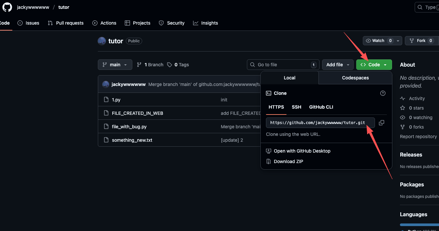439x231 pixels.
Task: Open the Pull requests tab
Action: [x=66, y=23]
